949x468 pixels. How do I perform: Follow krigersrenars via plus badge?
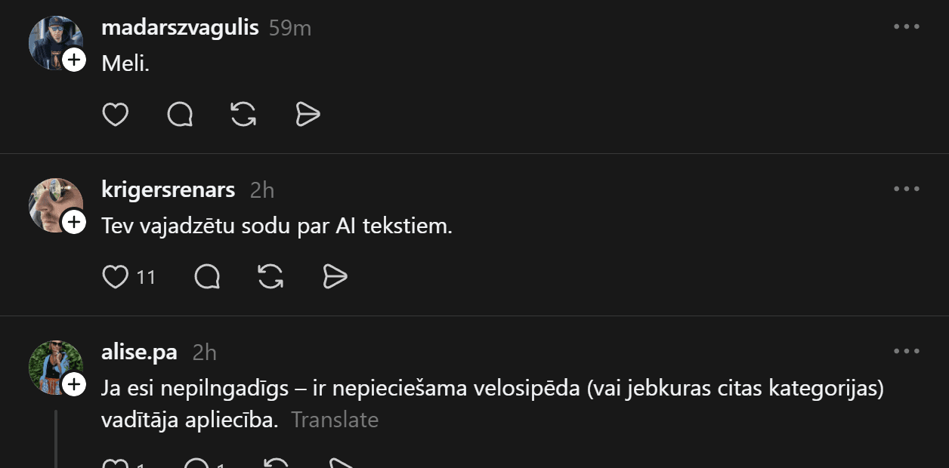[74, 222]
